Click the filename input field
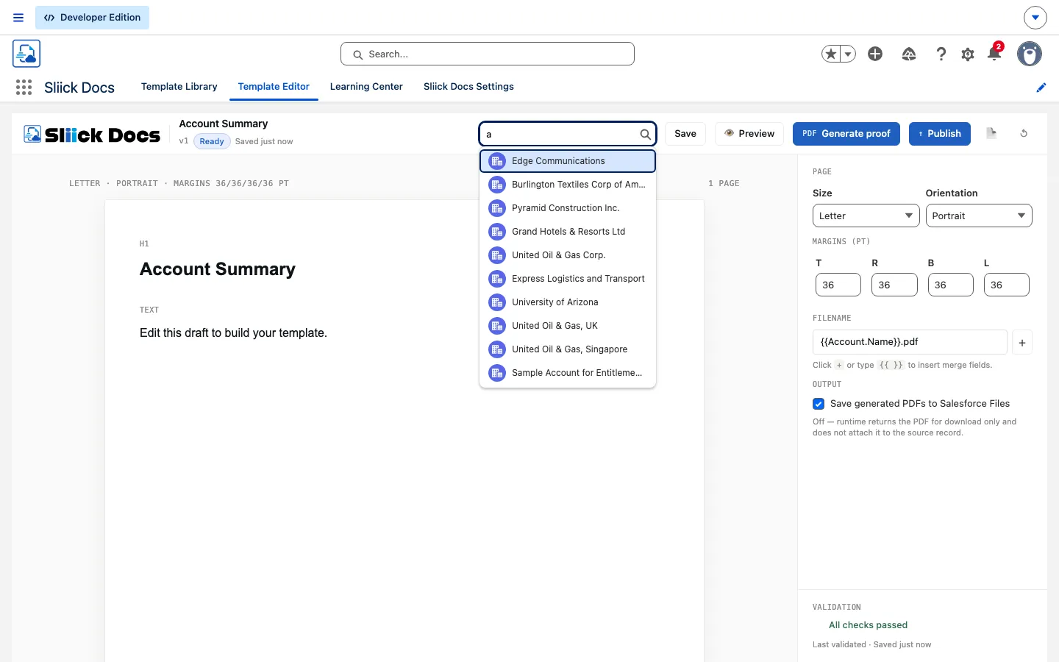This screenshot has width=1059, height=662. tap(910, 342)
